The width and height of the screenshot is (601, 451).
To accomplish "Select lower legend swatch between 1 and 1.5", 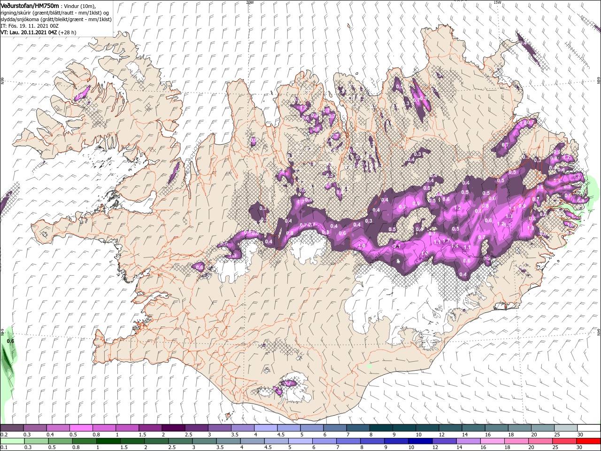I will (108, 441).
